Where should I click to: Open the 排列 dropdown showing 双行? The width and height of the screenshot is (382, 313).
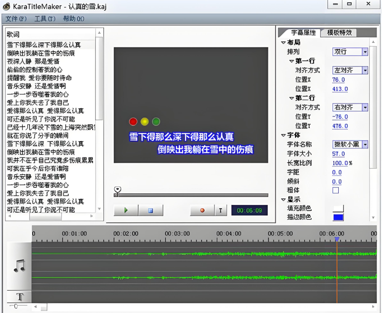[x=350, y=52]
